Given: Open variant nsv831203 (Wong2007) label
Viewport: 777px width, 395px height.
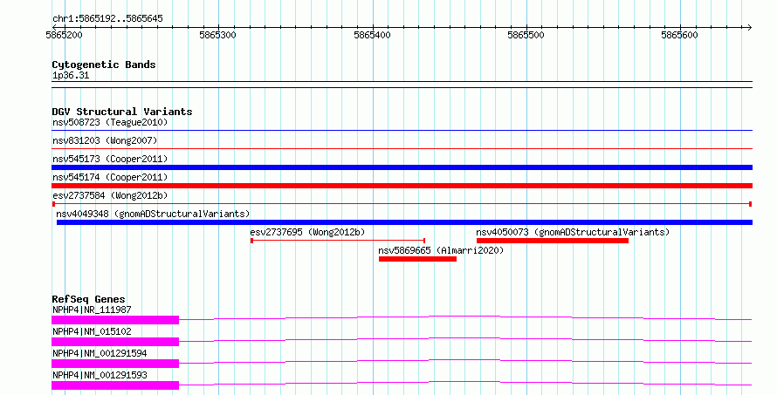Looking at the screenshot, I should (x=105, y=140).
